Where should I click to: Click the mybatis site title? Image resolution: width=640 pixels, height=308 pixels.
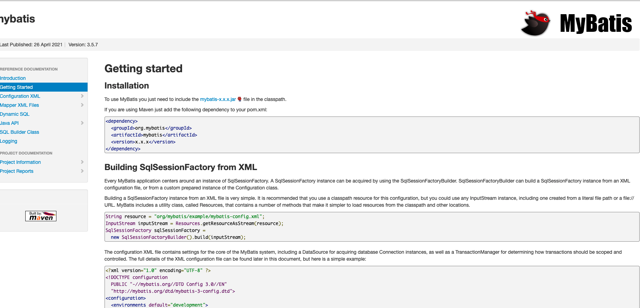[17, 19]
